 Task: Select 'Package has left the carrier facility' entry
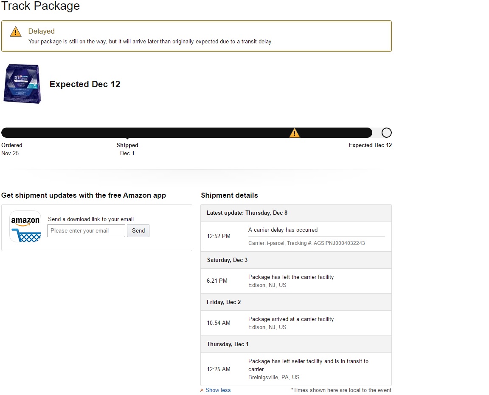click(x=291, y=277)
